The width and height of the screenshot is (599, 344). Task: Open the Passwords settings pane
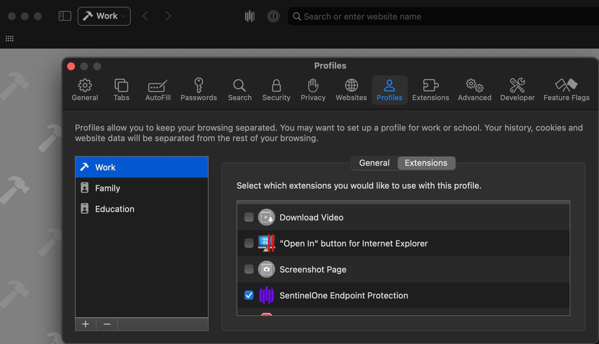(198, 90)
